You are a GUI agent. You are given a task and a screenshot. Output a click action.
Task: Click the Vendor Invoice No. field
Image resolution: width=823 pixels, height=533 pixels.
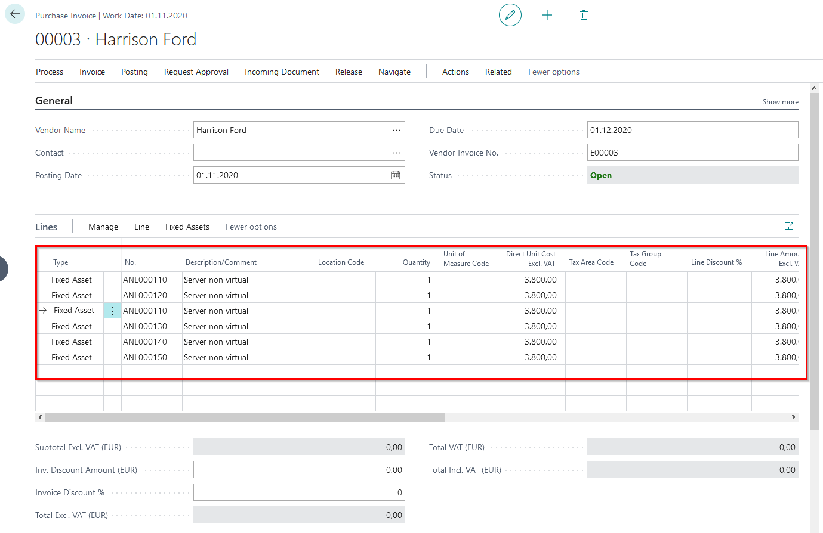[692, 153]
